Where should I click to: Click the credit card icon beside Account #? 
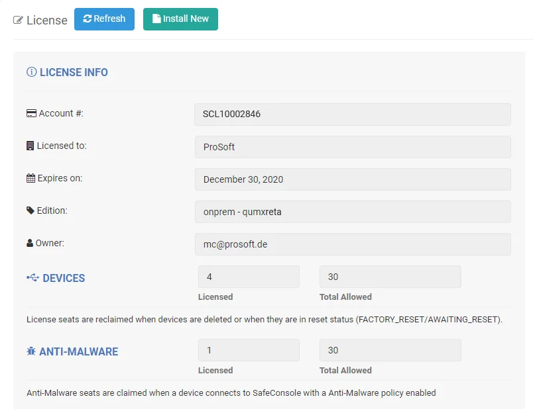pos(31,114)
